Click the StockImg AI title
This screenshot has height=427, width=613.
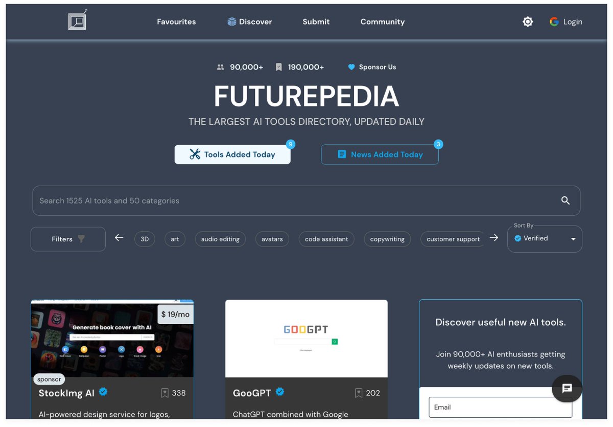tap(66, 393)
